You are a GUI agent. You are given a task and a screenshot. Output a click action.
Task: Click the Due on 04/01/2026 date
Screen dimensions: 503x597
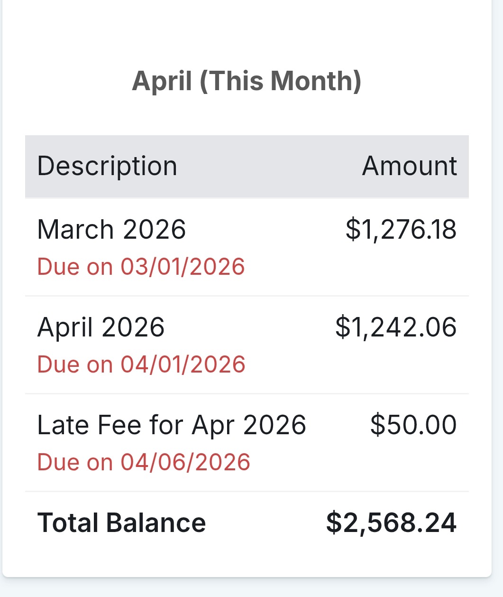[x=141, y=364]
